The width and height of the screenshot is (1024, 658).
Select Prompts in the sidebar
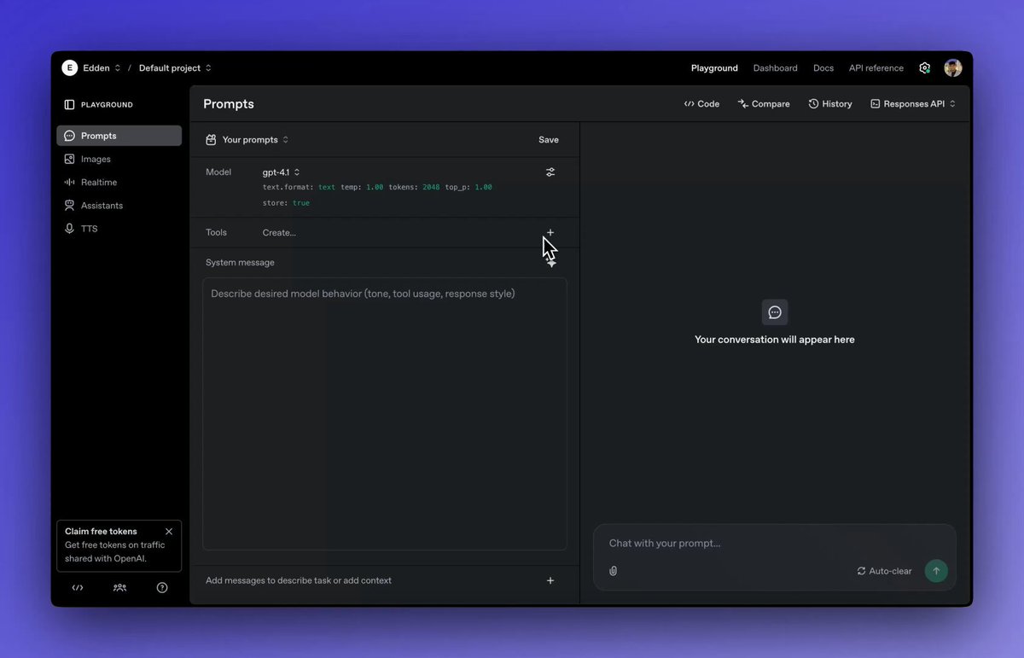(119, 136)
